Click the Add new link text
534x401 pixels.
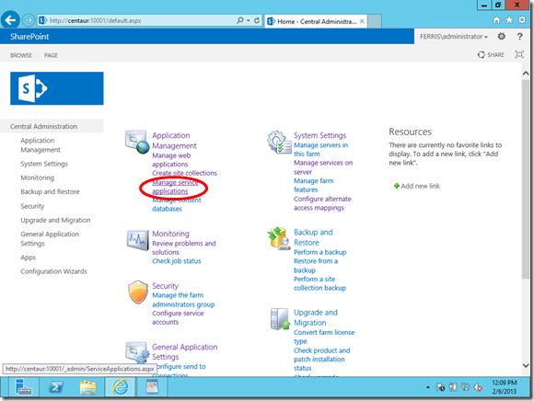coord(420,186)
